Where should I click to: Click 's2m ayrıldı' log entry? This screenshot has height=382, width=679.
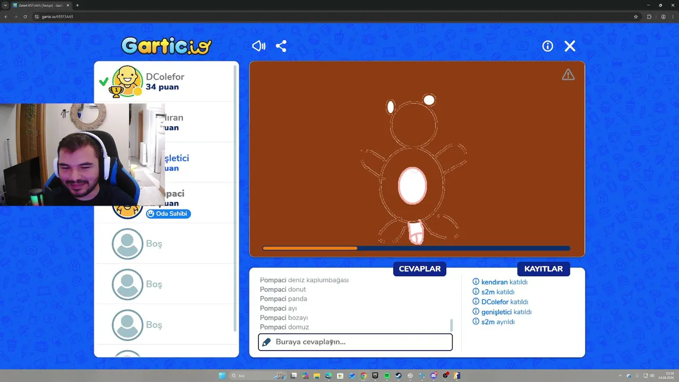pyautogui.click(x=493, y=322)
